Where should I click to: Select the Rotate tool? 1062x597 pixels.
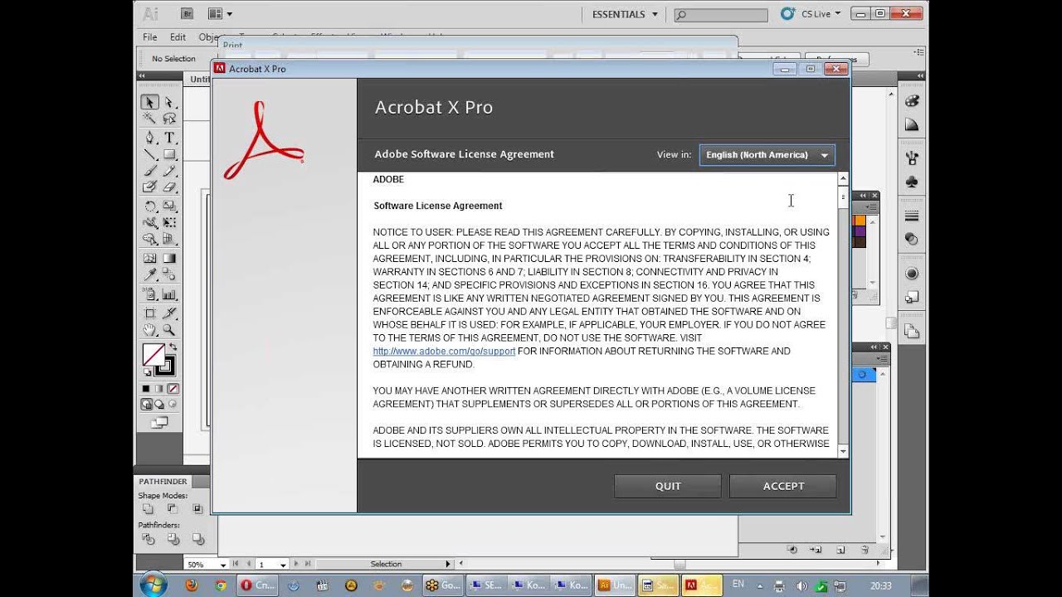click(149, 206)
